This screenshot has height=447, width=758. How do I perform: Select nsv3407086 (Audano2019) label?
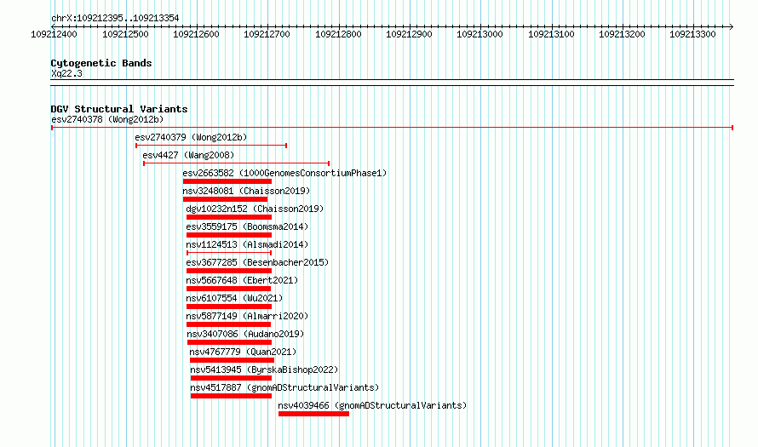click(245, 334)
